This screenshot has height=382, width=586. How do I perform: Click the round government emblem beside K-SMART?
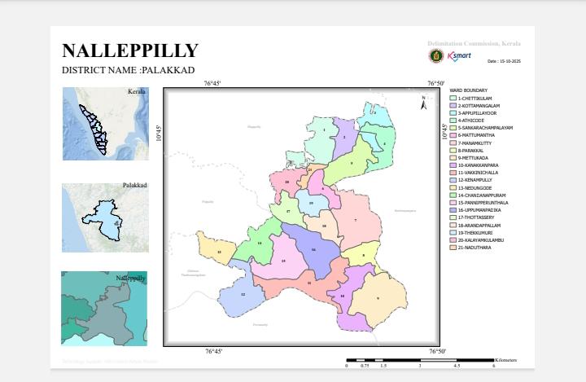click(435, 56)
